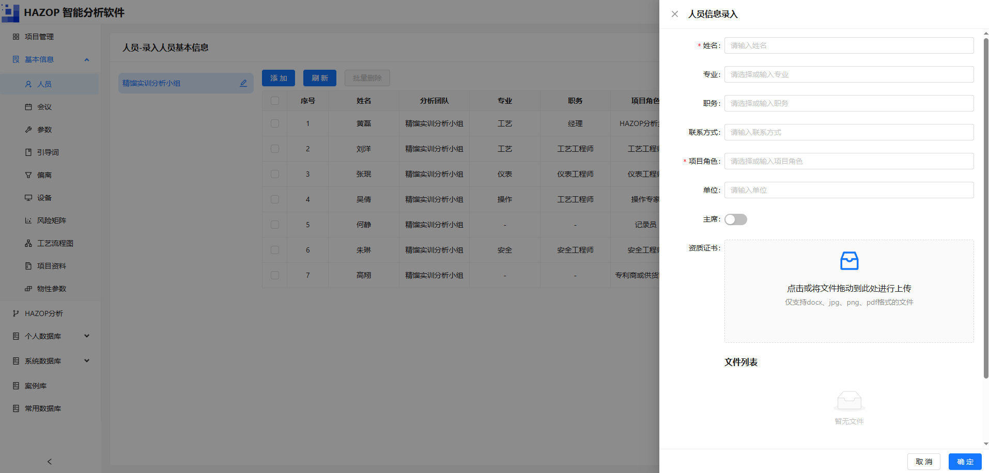989x473 pixels.
Task: Toggle the 主席 switch on
Action: 736,219
